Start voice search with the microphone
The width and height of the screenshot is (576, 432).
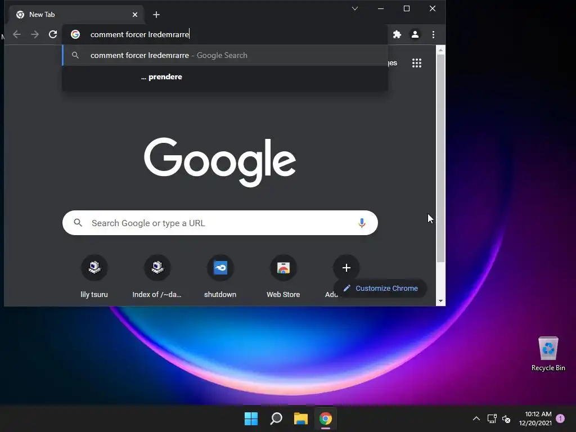point(362,223)
